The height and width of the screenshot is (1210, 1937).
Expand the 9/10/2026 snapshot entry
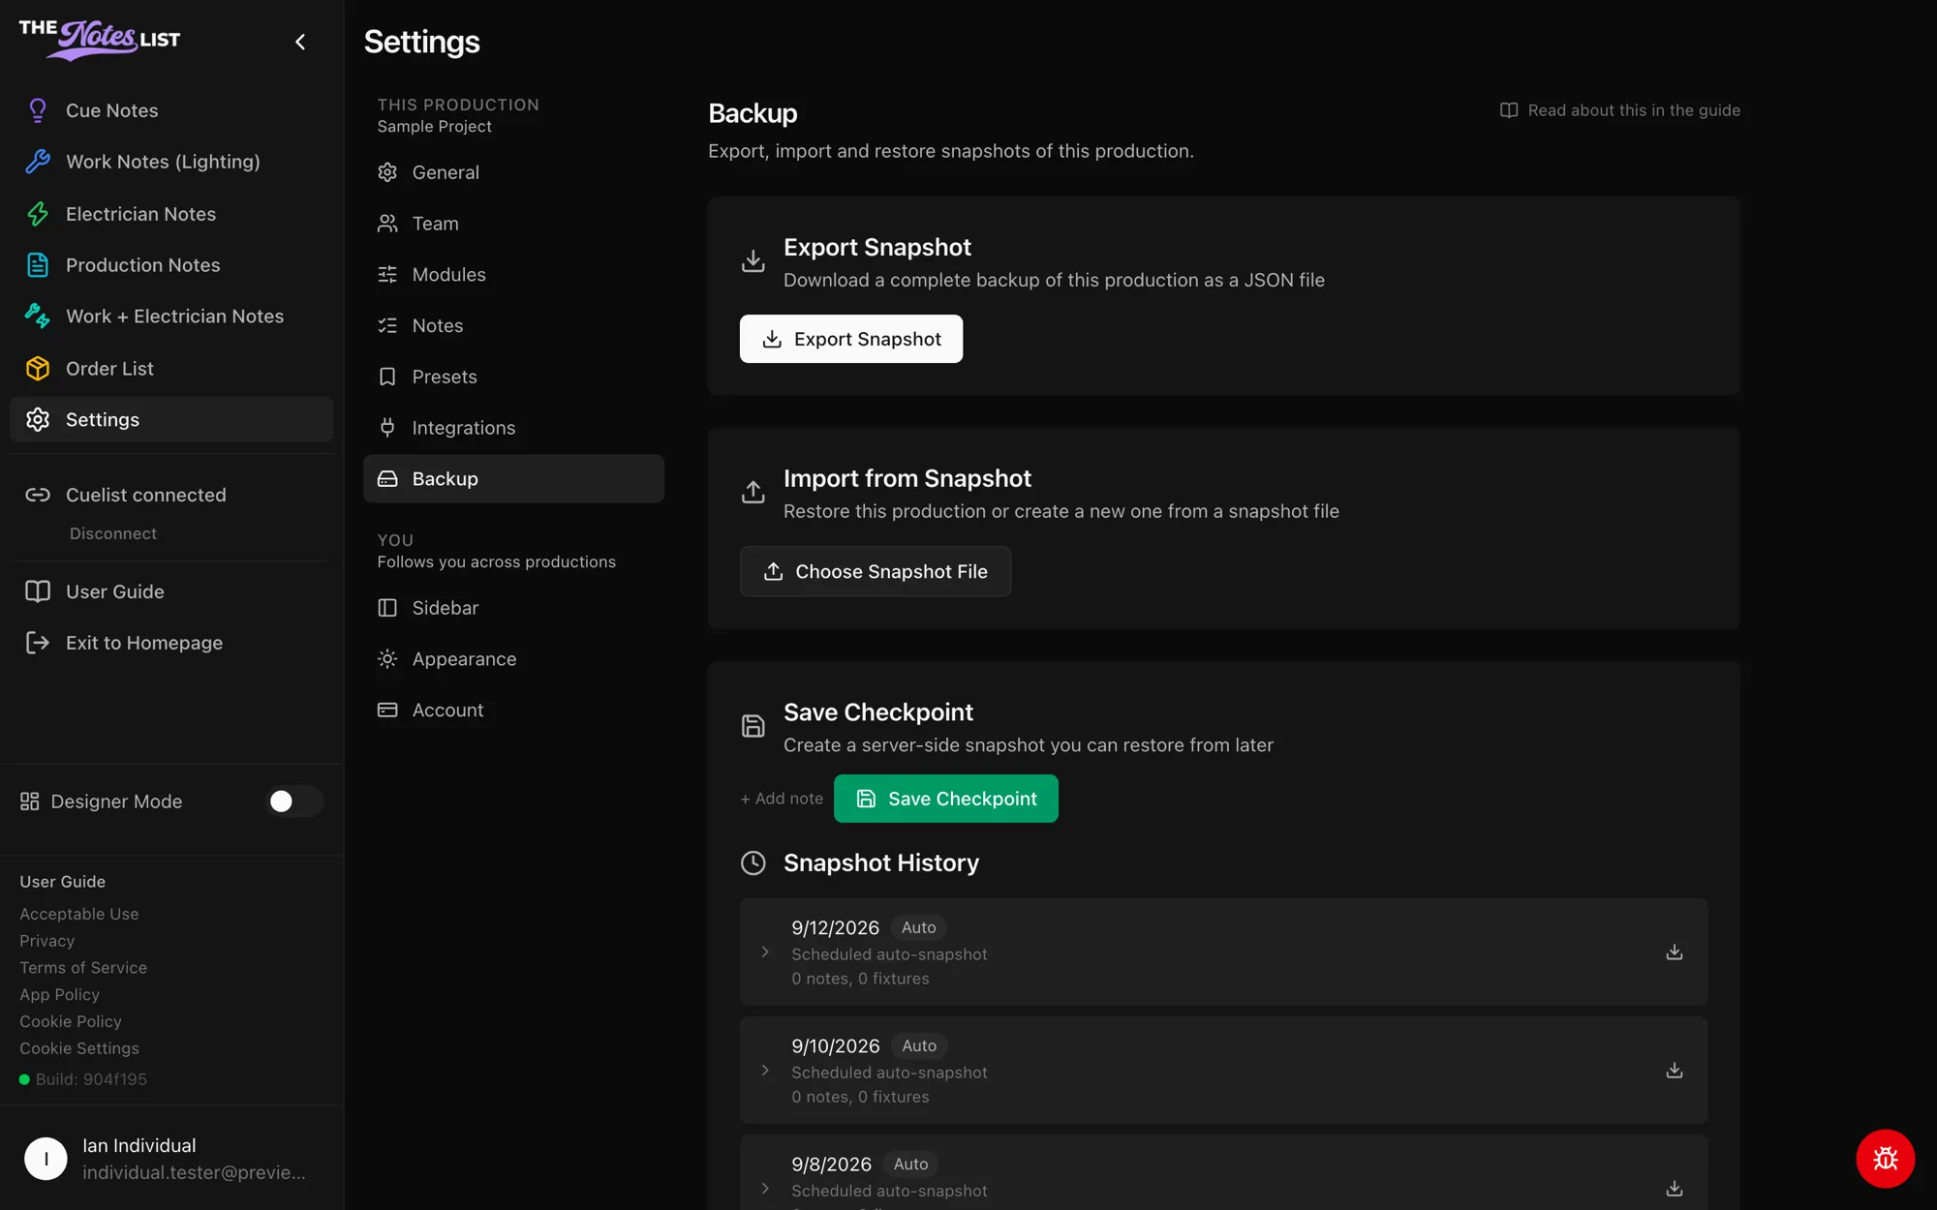coord(765,1071)
